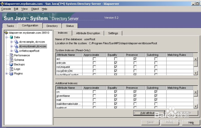201x128 pixels.
Task: Click Additional Indexes scrollbar up arrow
Action: pyautogui.click(x=196, y=92)
